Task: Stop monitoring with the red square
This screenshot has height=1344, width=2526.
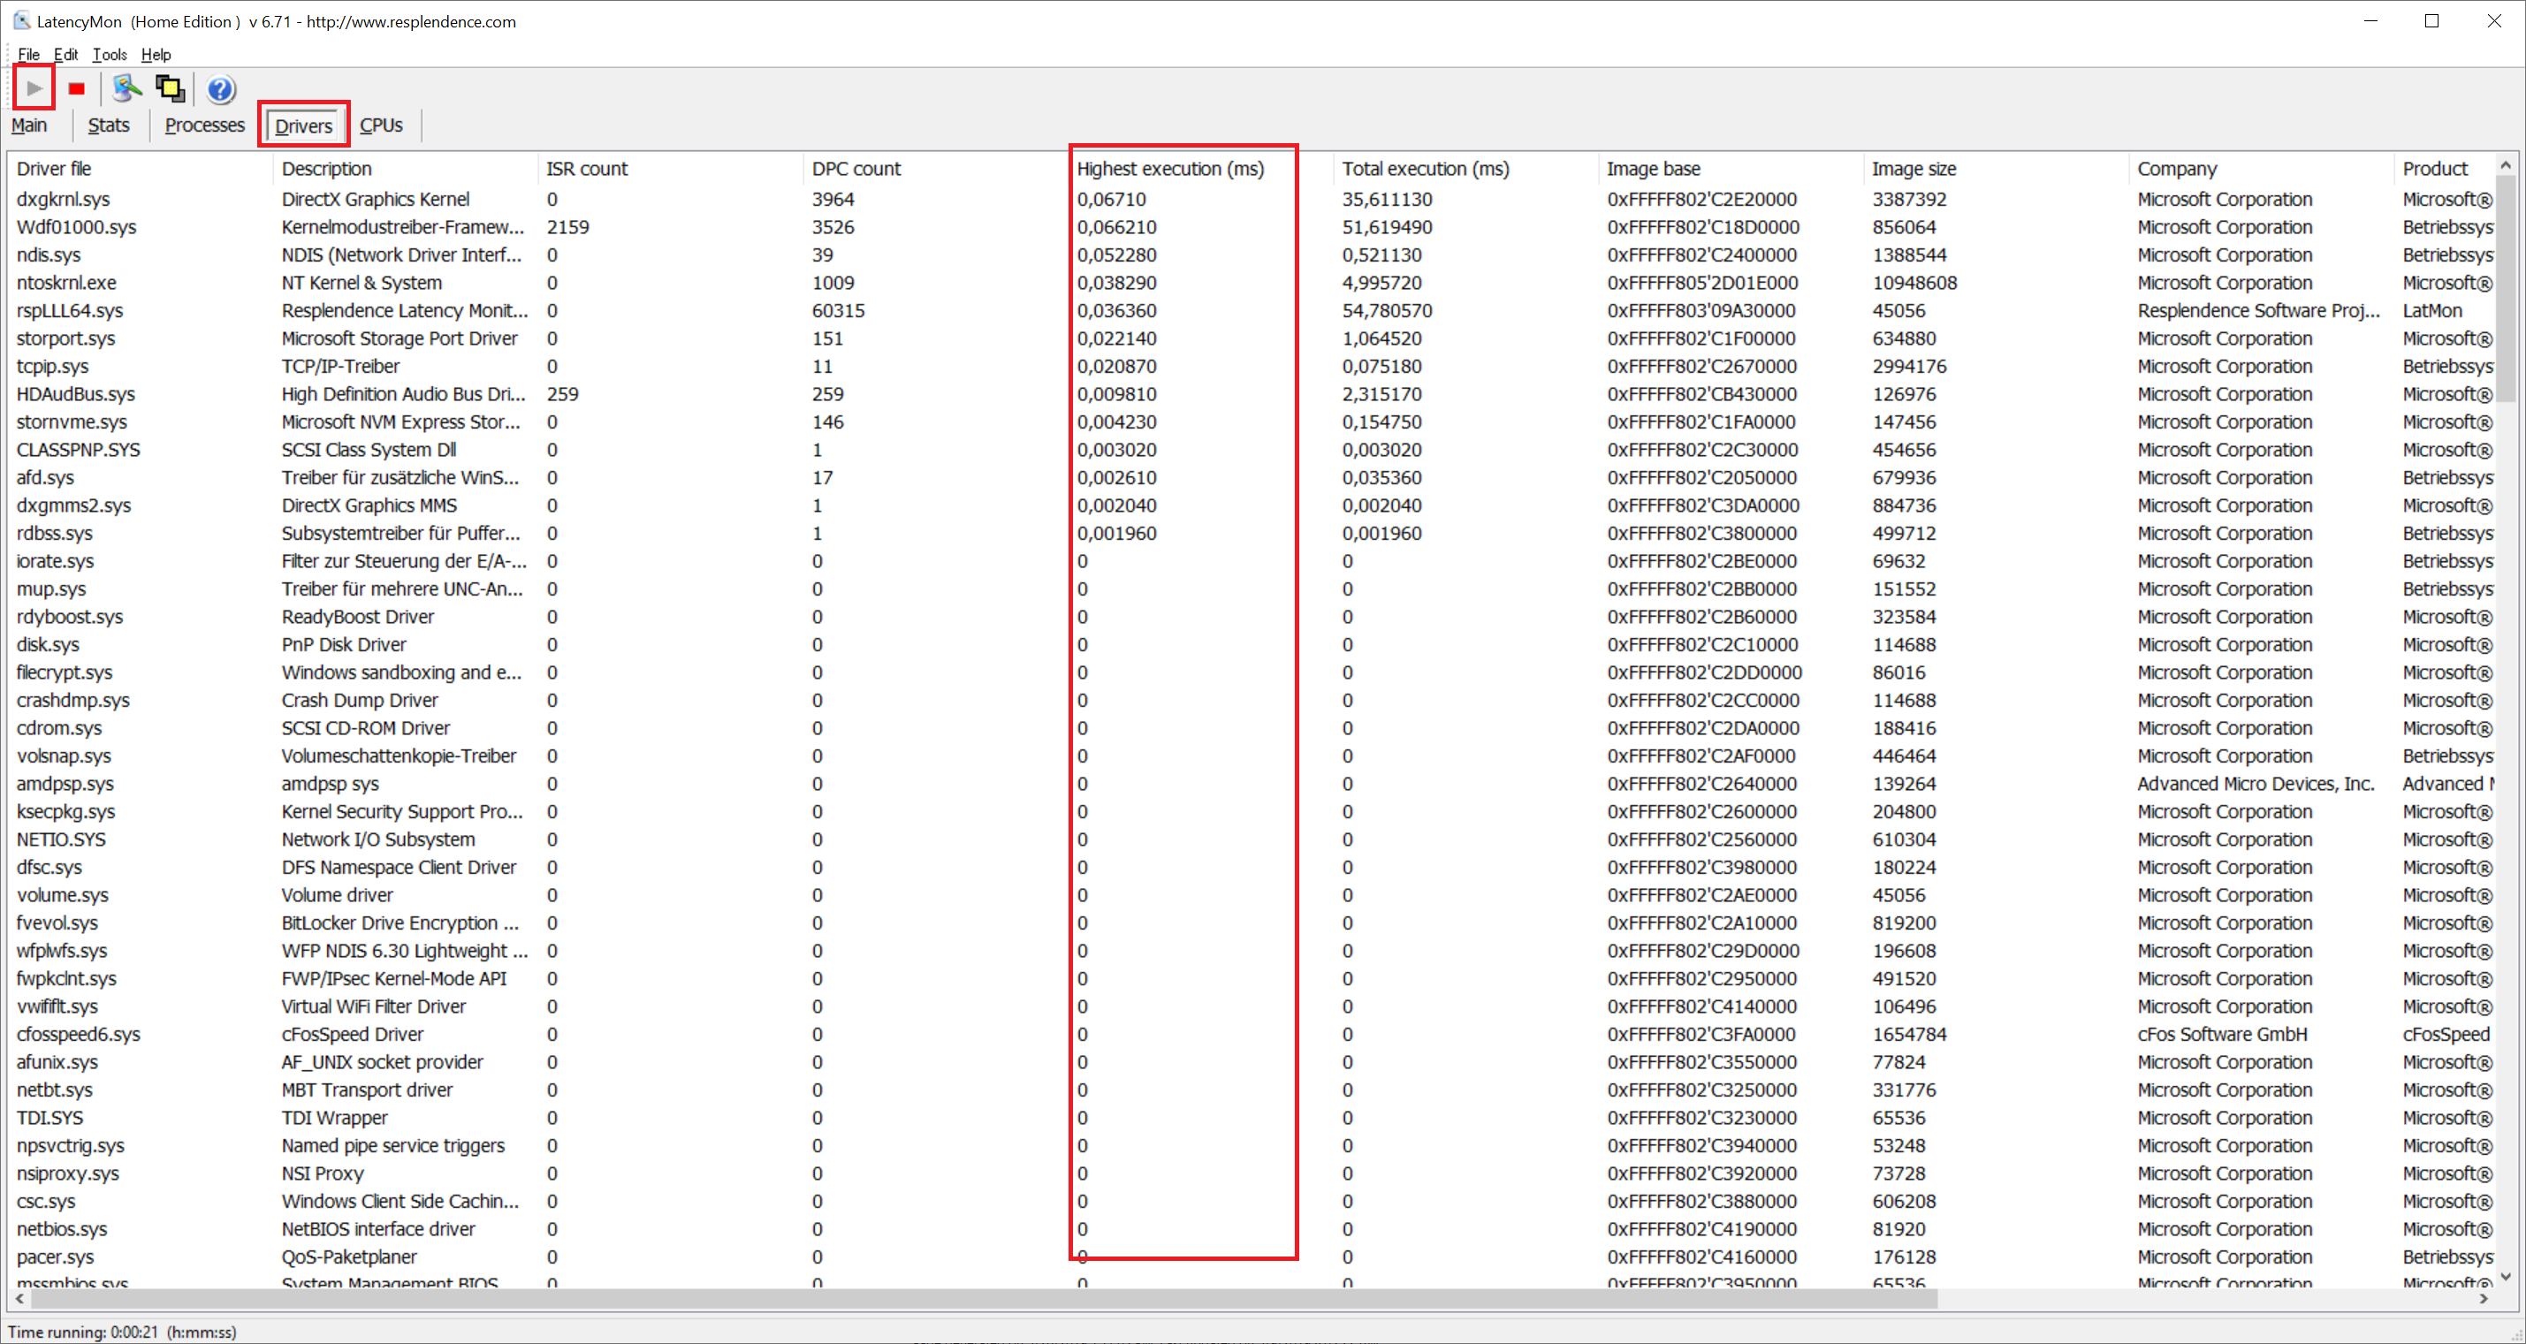Action: [77, 89]
